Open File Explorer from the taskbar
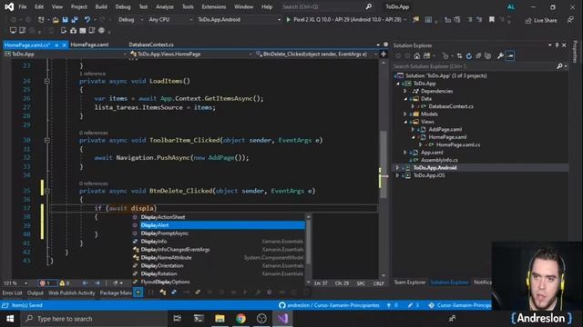The image size is (583, 327). pyautogui.click(x=220, y=319)
